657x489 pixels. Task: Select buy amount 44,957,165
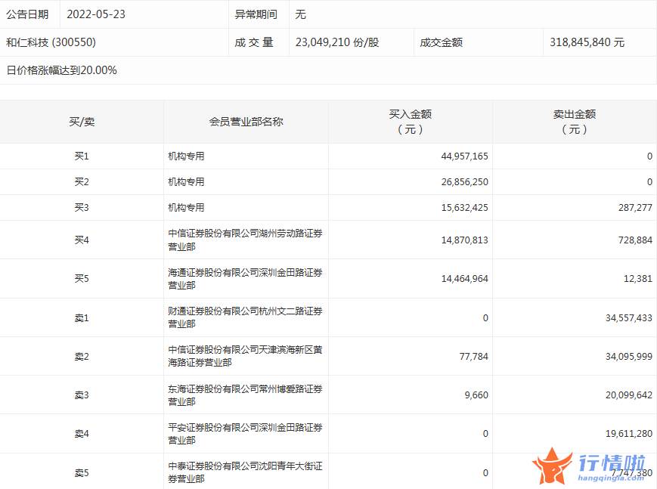coord(465,156)
